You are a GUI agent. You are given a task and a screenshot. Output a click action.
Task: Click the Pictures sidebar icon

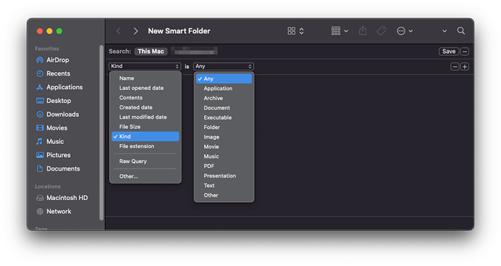coord(39,155)
